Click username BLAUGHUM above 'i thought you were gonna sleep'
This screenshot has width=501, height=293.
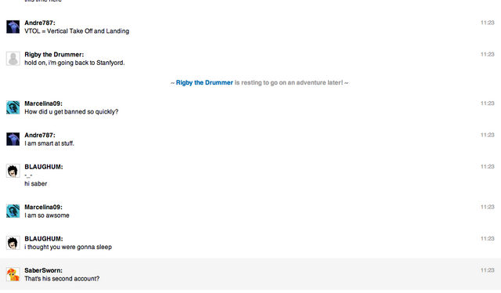click(x=44, y=239)
